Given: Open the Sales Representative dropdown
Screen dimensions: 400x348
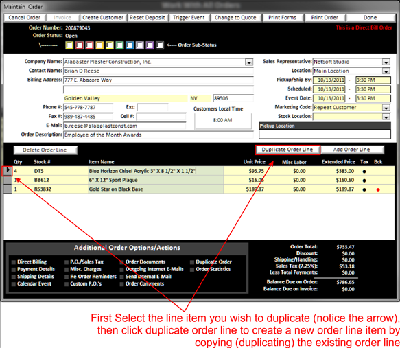Looking at the screenshot, I should (386, 62).
